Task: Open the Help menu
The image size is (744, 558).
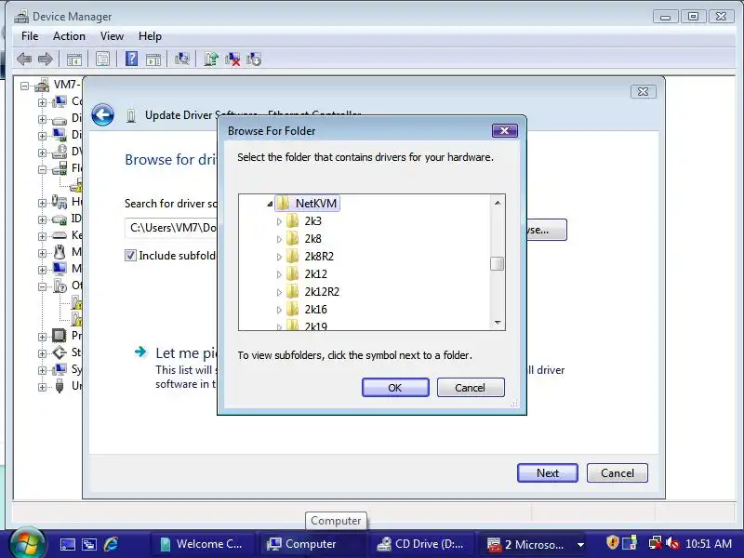Action: tap(150, 36)
